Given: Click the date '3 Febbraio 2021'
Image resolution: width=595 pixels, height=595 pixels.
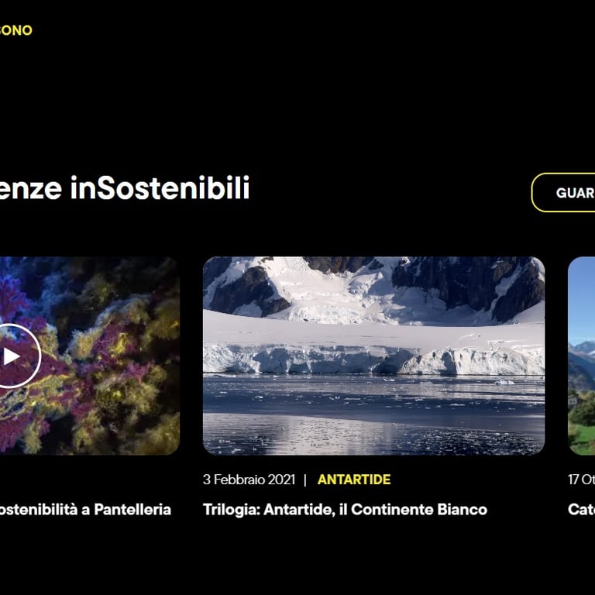Looking at the screenshot, I should click(x=249, y=480).
